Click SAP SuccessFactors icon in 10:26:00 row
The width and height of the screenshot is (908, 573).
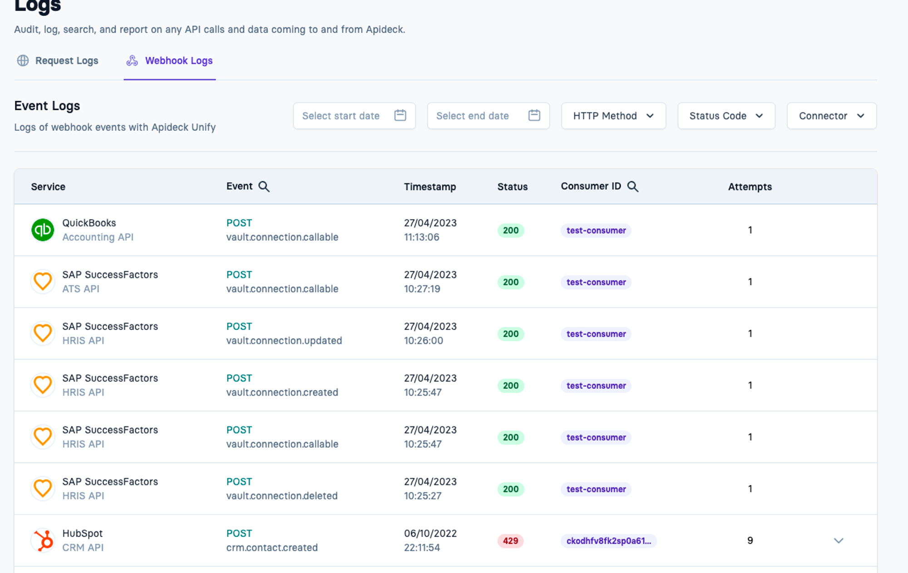point(43,333)
